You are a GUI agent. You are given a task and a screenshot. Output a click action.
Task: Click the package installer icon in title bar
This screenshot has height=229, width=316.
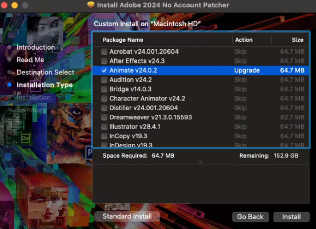click(x=91, y=5)
